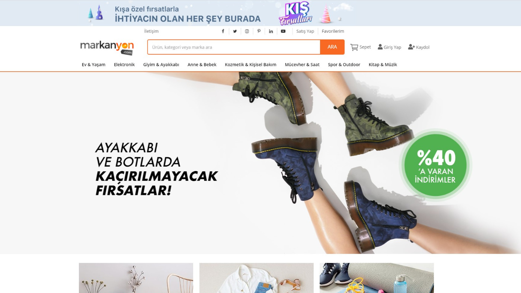Open the Kitap & Müzik menu item
The image size is (521, 293).
[x=383, y=64]
